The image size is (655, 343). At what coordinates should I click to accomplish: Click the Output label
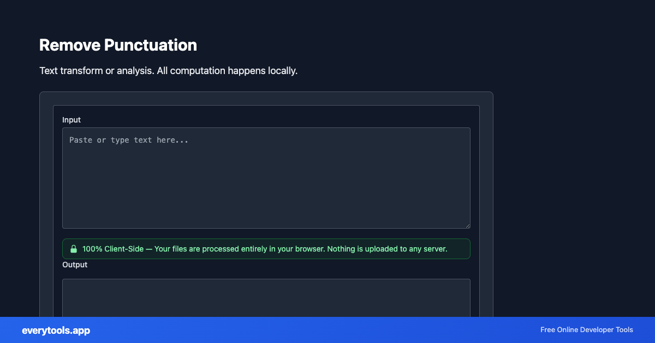(75, 265)
